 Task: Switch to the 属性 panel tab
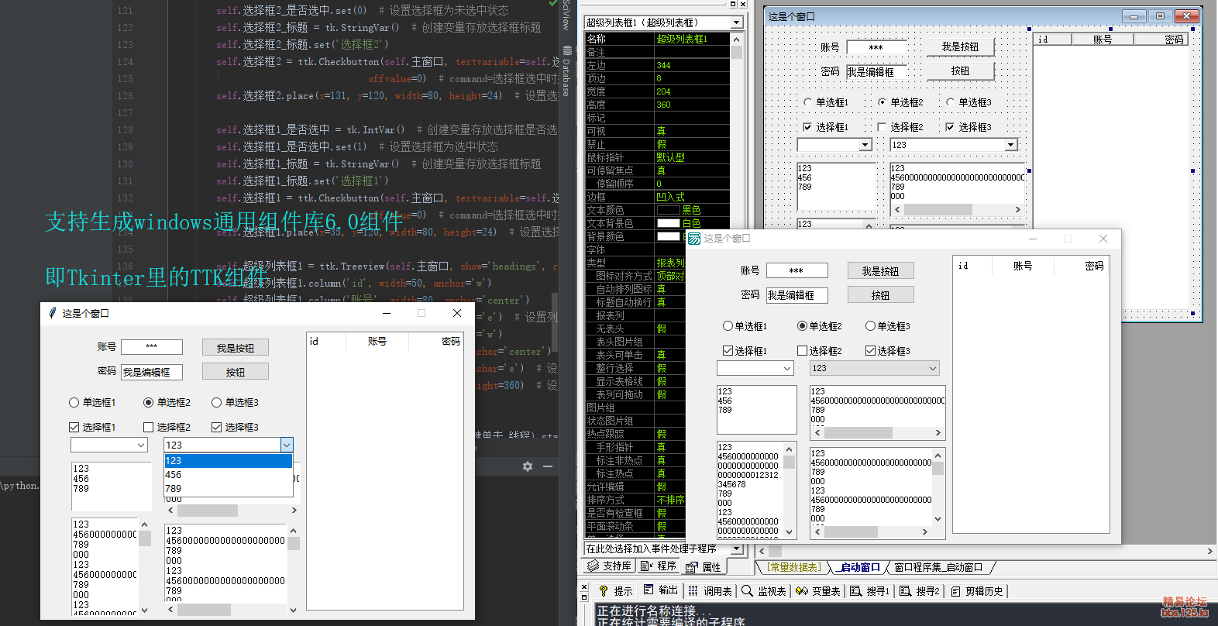coord(704,567)
